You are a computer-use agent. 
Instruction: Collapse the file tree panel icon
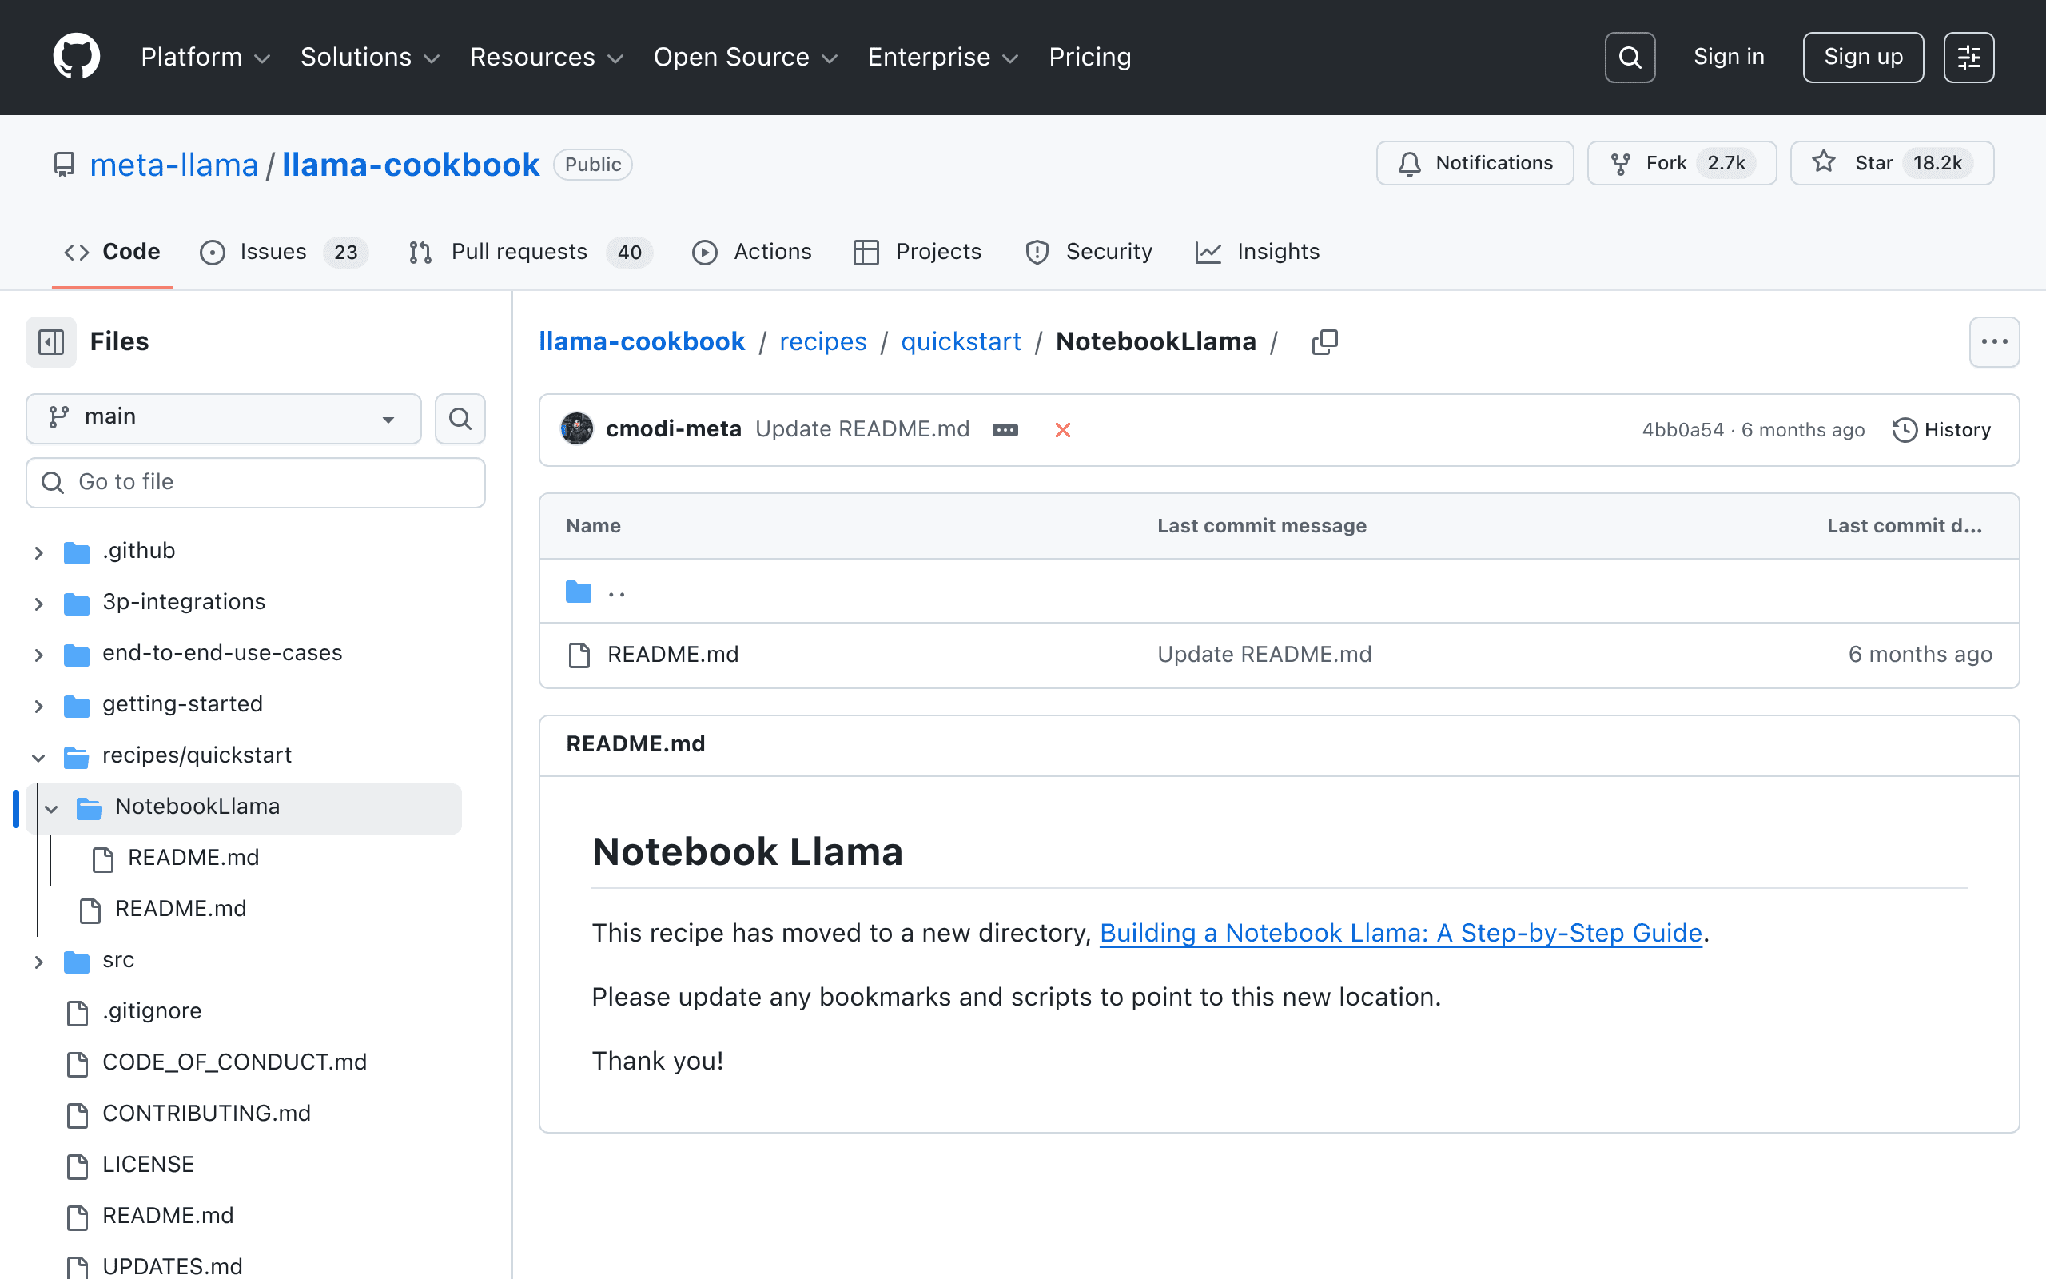click(50, 342)
